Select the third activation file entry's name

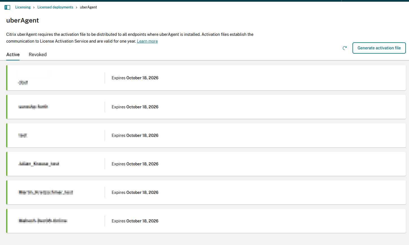click(23, 135)
